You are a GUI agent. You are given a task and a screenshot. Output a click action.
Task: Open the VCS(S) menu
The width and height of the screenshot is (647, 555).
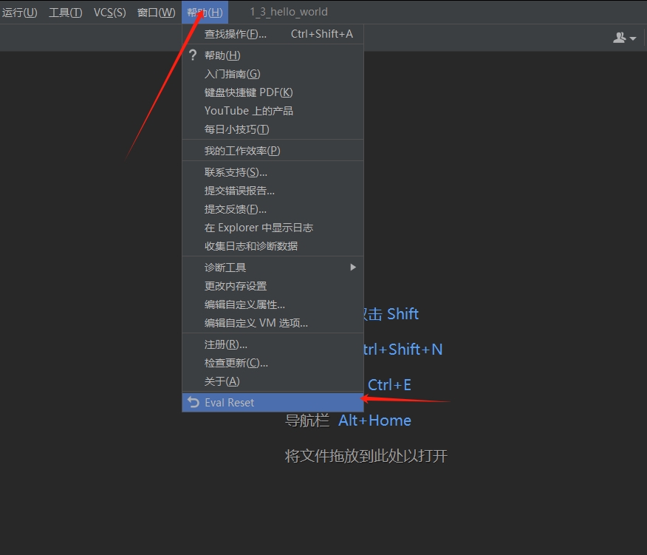point(109,13)
